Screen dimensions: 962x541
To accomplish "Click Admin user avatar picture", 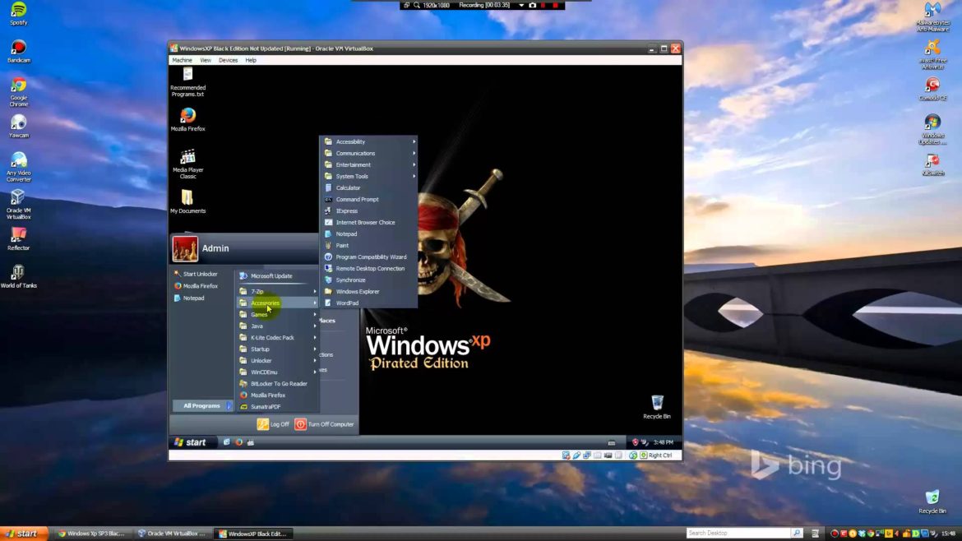I will pos(185,248).
